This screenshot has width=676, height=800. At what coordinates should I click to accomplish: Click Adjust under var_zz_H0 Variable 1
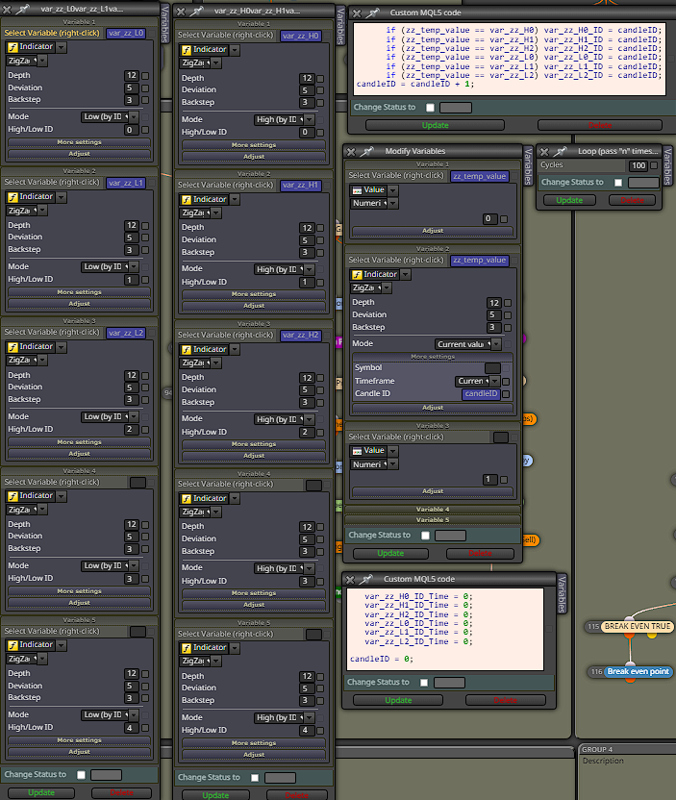point(254,157)
